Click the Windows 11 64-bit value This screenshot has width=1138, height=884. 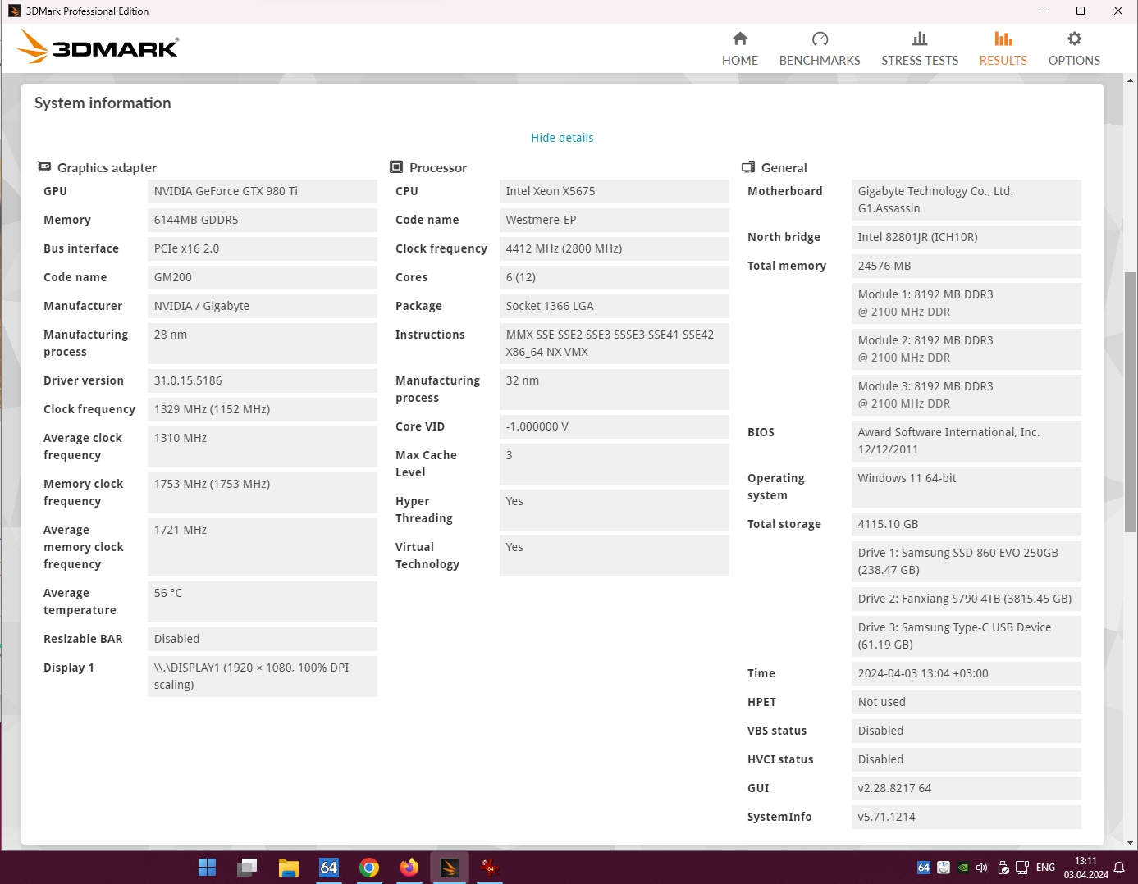pyautogui.click(x=967, y=486)
